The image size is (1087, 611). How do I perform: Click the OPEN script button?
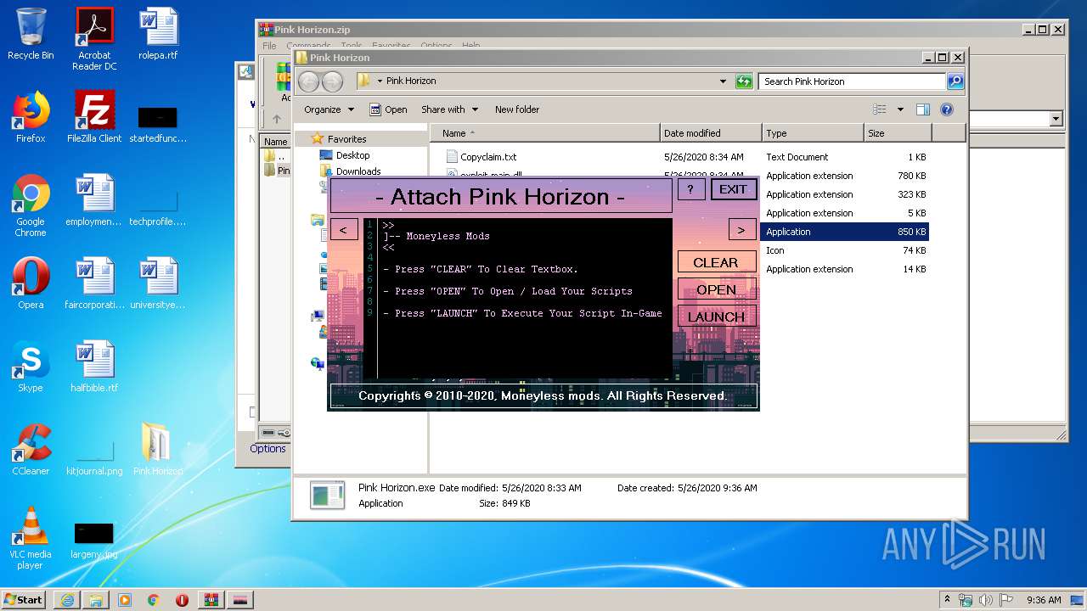point(716,289)
